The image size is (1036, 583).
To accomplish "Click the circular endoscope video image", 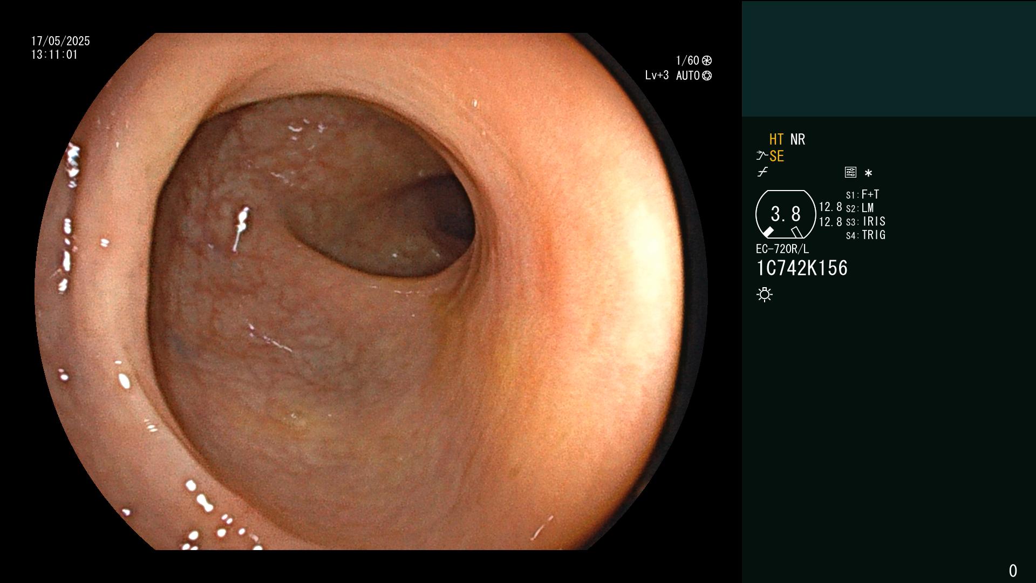I will (371, 291).
